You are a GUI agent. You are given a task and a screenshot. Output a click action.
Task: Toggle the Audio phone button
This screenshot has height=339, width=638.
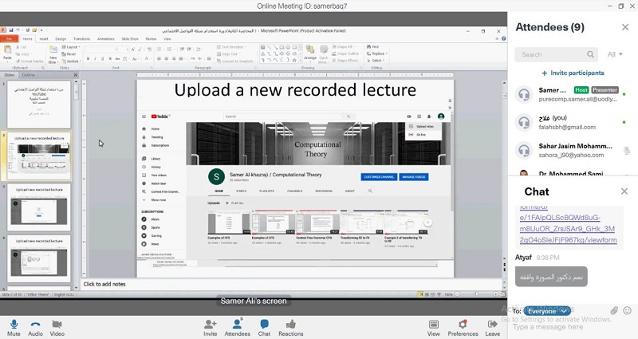35,328
